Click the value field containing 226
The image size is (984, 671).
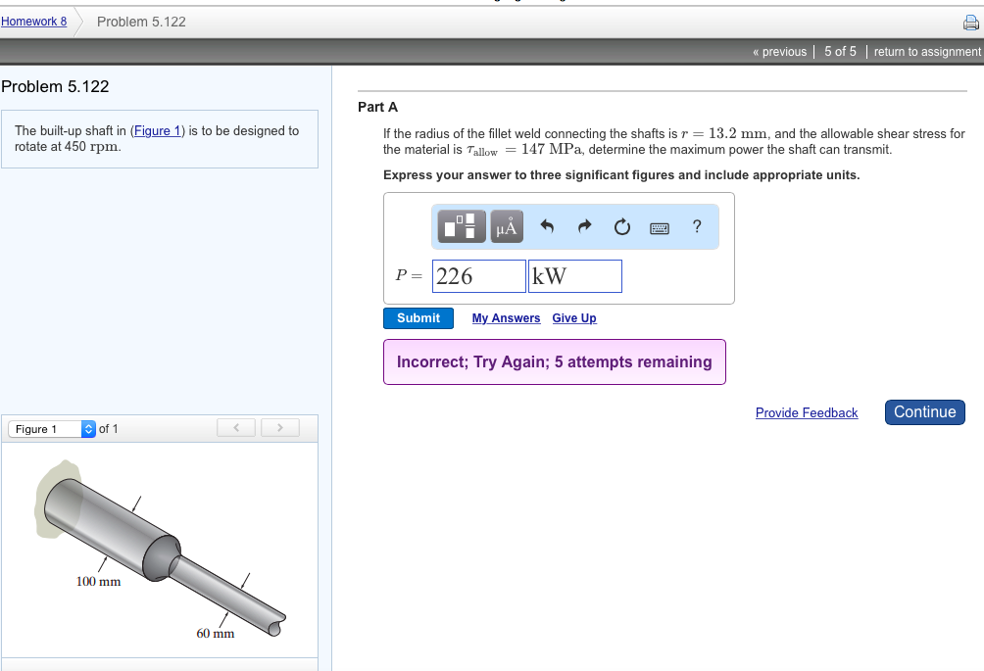pyautogui.click(x=479, y=276)
